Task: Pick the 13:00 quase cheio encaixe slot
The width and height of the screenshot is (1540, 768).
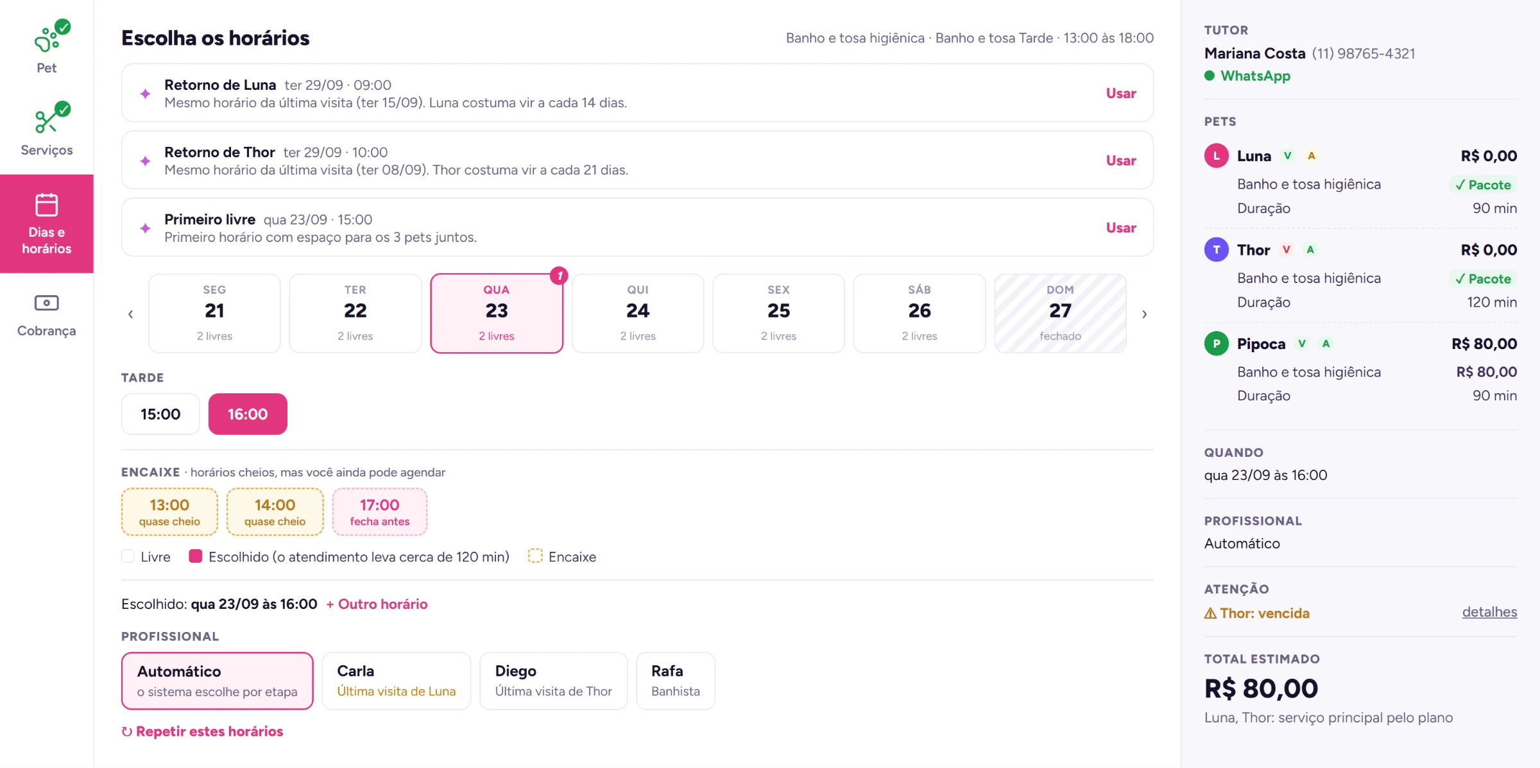Action: click(169, 512)
